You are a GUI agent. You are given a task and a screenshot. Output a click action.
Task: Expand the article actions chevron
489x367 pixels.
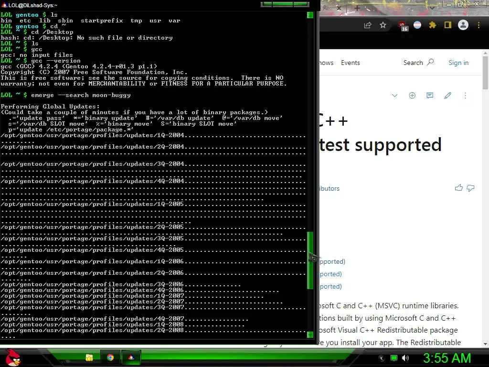pyautogui.click(x=394, y=96)
